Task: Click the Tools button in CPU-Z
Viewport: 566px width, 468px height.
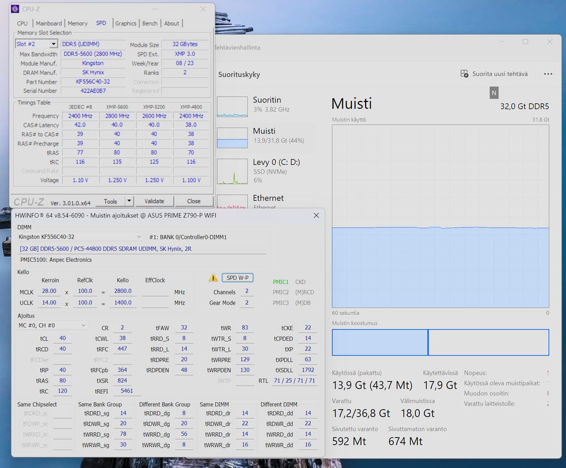Action: coord(110,201)
